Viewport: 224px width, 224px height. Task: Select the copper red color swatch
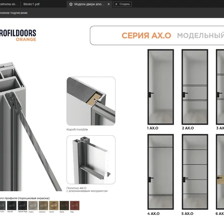75,205
